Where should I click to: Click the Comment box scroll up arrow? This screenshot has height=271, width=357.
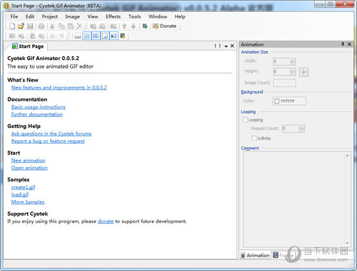[x=347, y=156]
